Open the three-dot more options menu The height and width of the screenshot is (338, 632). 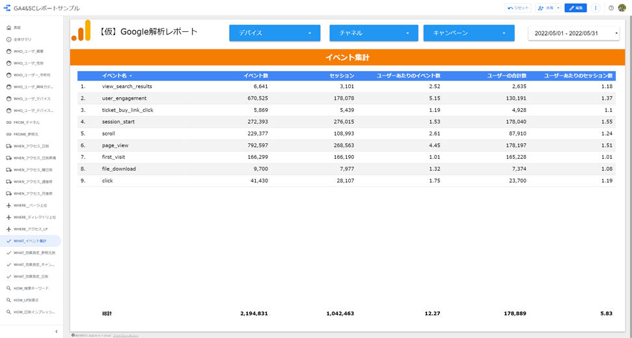click(x=596, y=8)
